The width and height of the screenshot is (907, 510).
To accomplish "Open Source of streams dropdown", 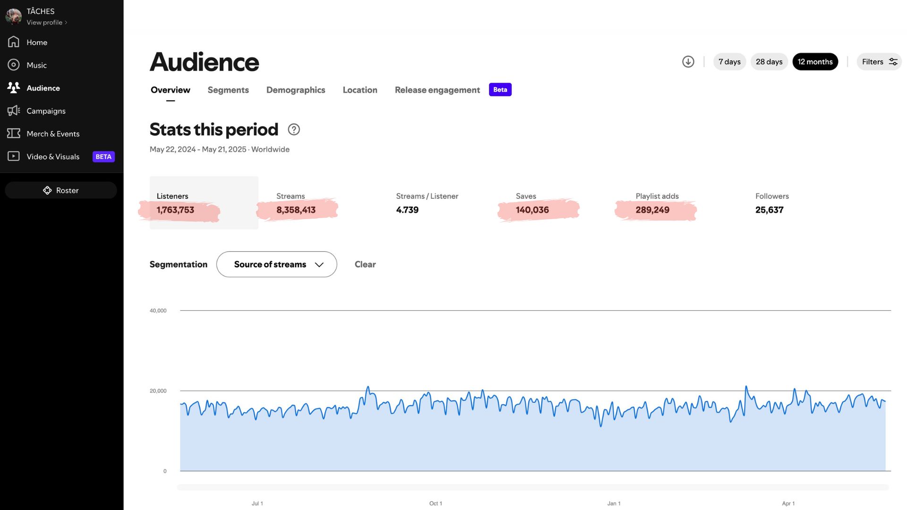I will coord(277,264).
